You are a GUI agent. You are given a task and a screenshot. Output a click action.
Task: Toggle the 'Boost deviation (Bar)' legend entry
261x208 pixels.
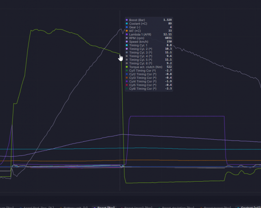click(x=176, y=207)
